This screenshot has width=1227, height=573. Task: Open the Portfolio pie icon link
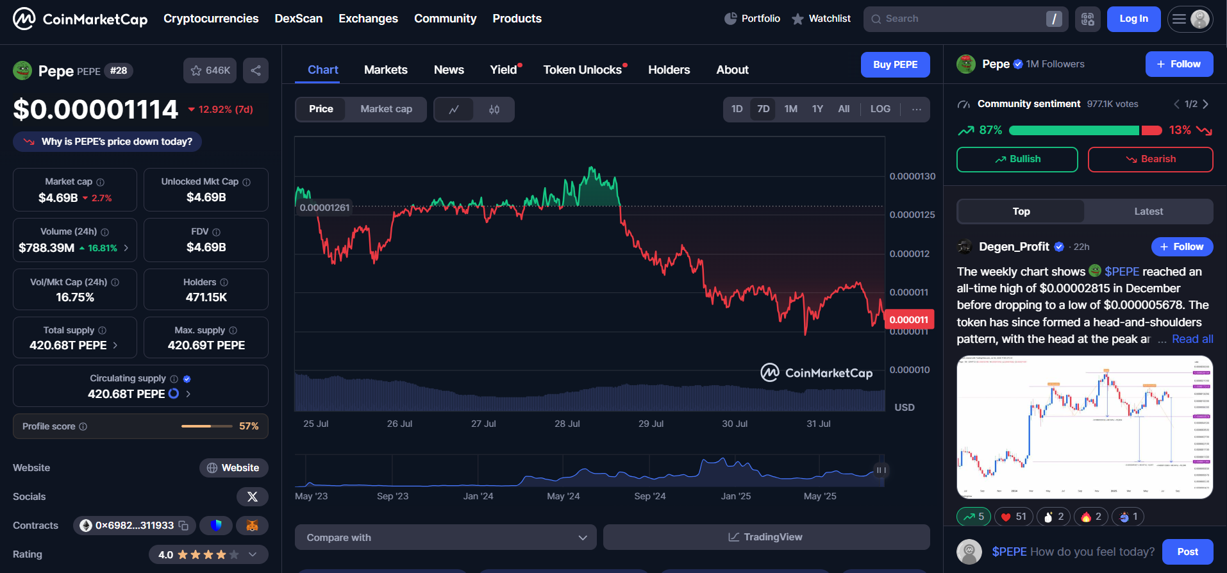coord(752,19)
